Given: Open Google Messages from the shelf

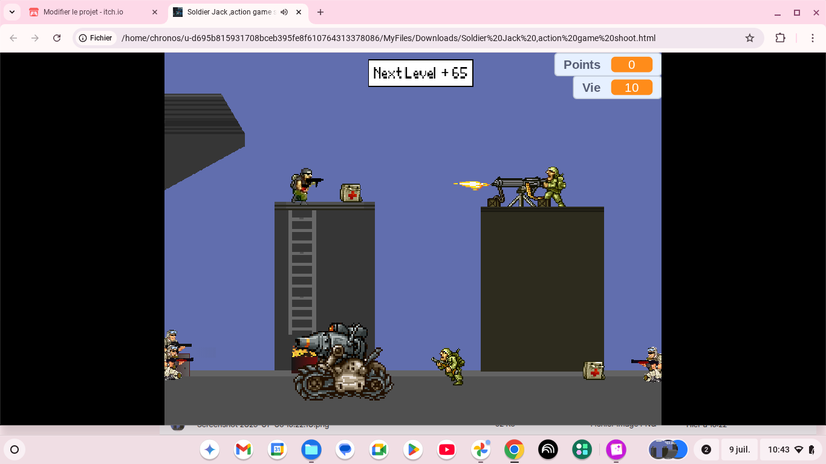Looking at the screenshot, I should point(345,449).
